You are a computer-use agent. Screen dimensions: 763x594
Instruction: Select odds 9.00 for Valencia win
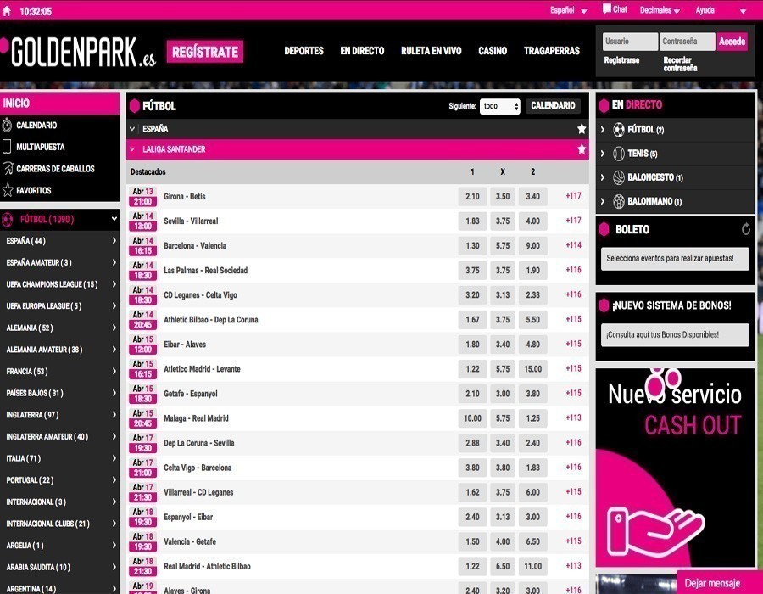pyautogui.click(x=533, y=246)
